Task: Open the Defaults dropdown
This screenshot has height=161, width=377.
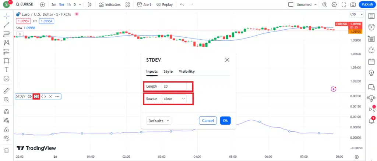Action: click(x=159, y=121)
